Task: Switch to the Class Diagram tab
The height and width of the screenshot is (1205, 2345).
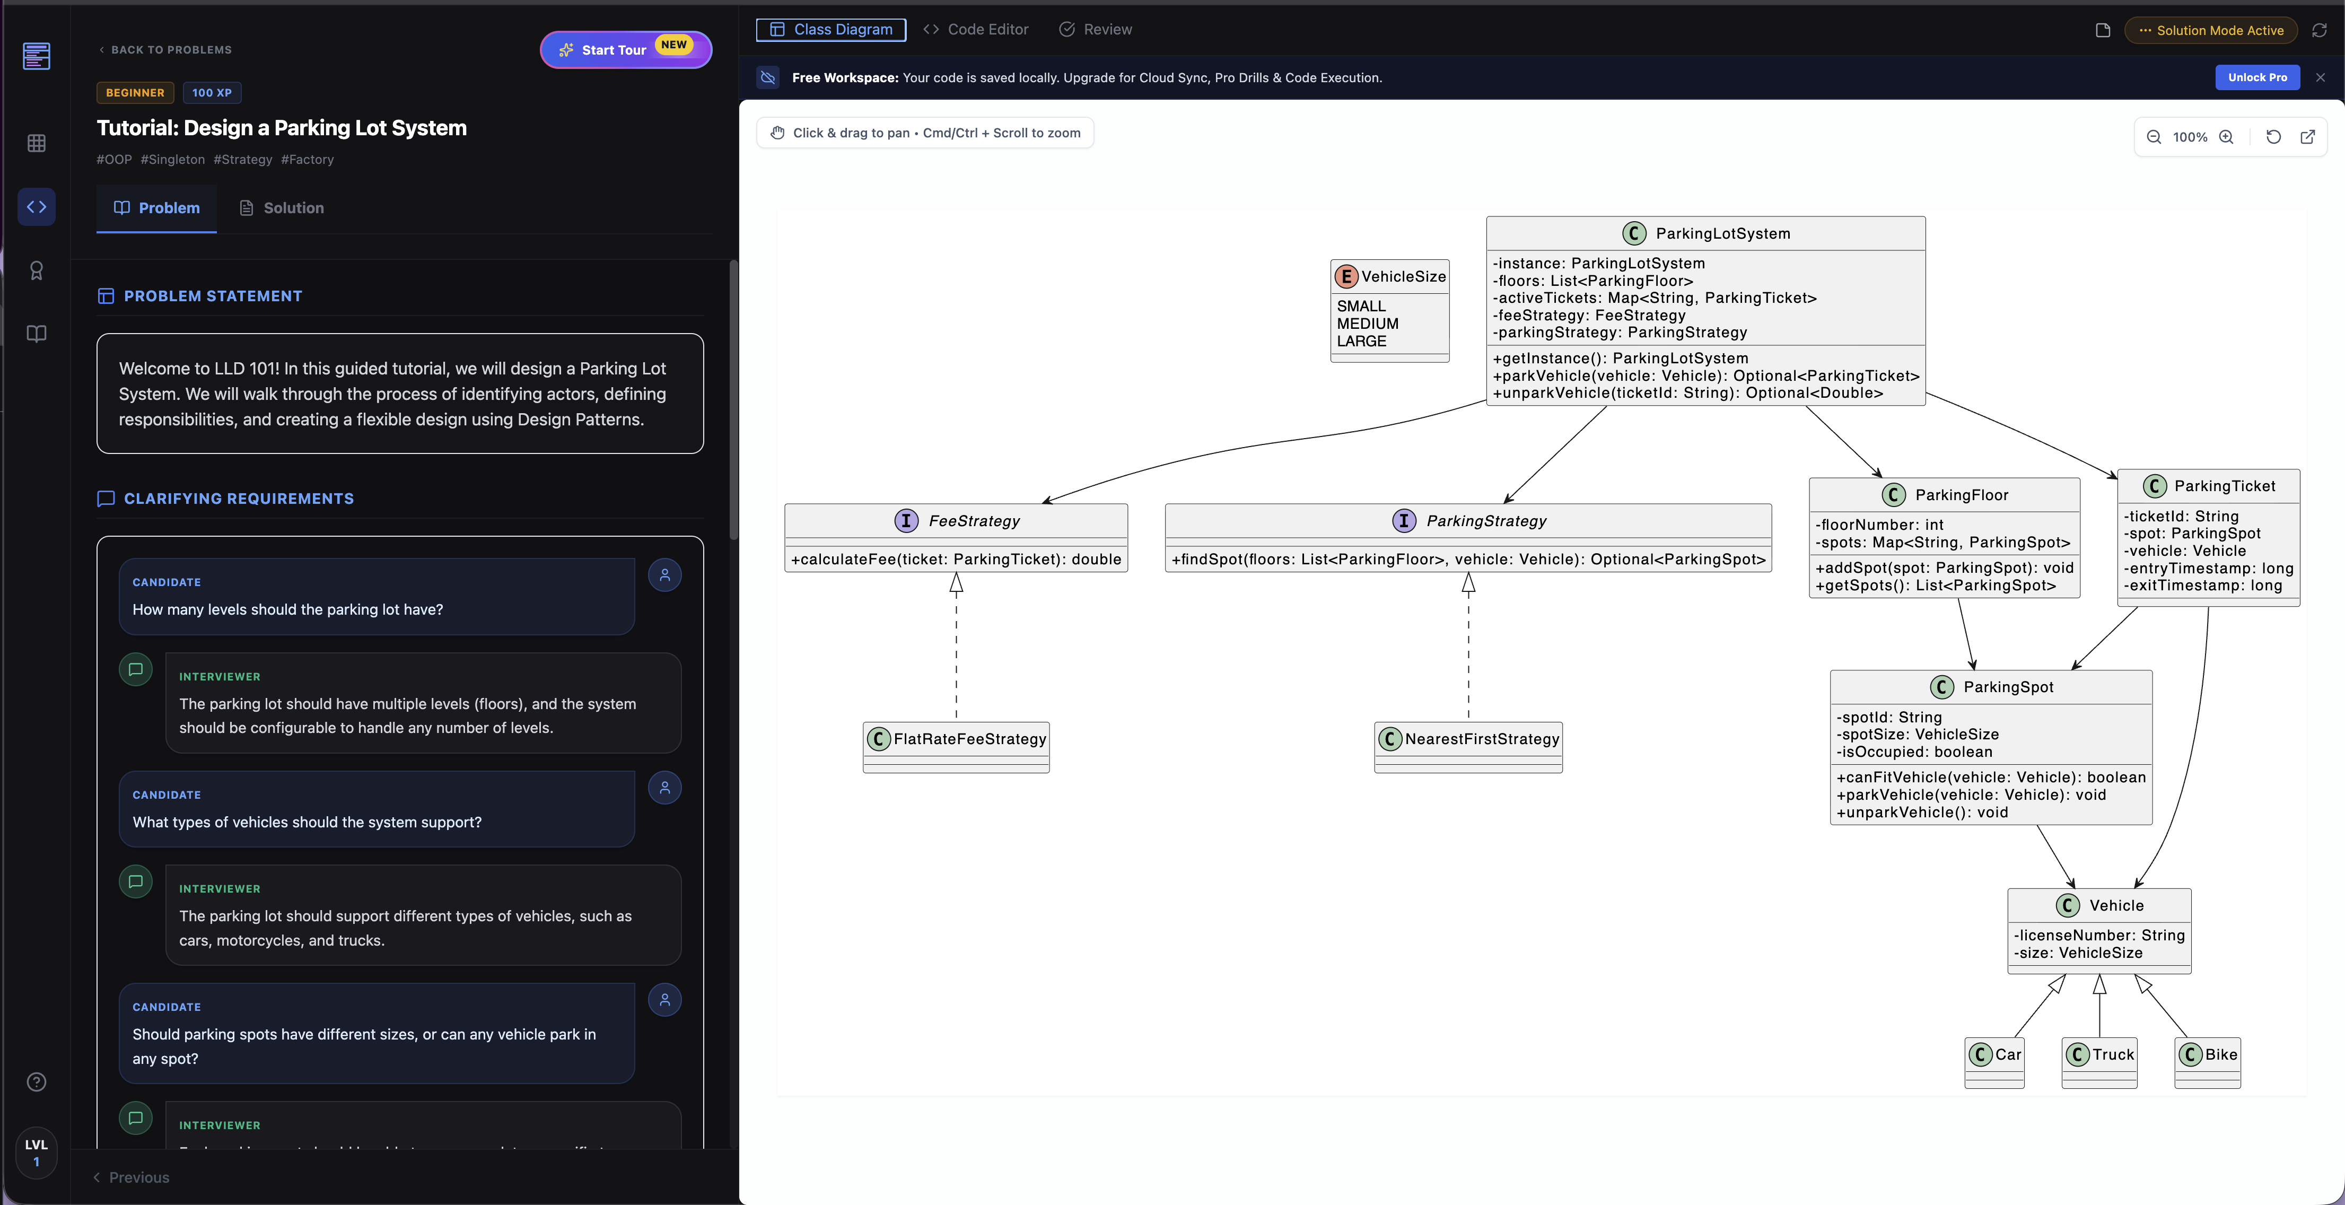Action: 831,29
